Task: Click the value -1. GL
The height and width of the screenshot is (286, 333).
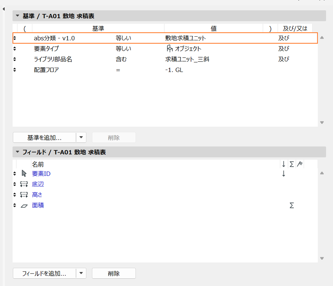Action: pos(174,70)
